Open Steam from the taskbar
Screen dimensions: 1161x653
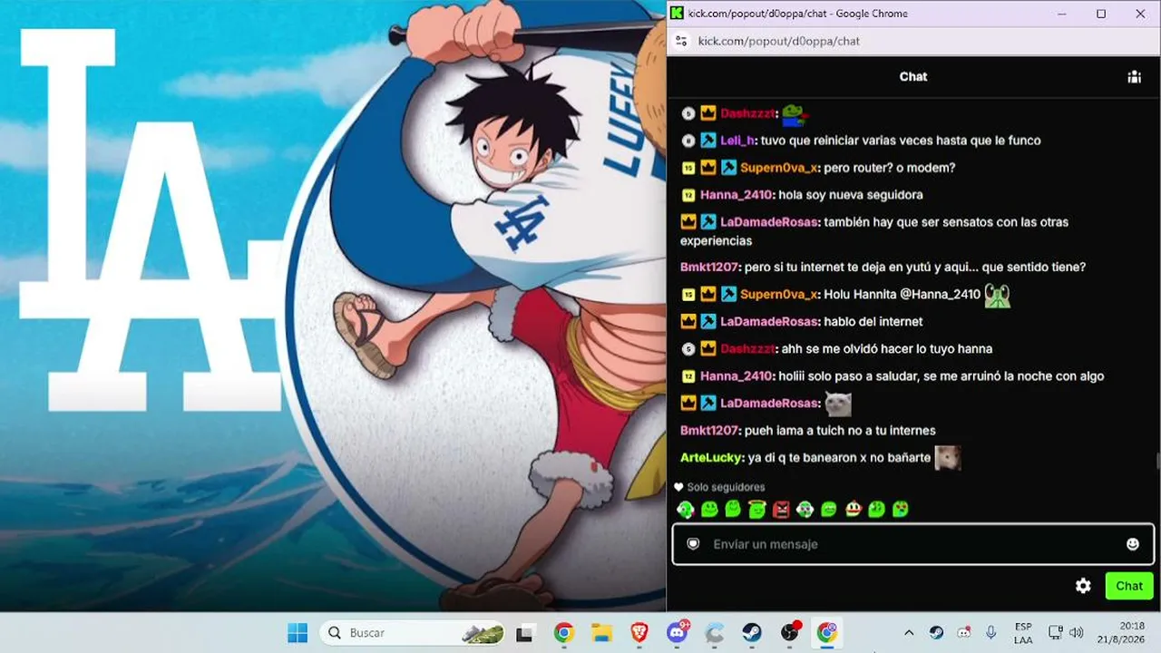click(752, 633)
